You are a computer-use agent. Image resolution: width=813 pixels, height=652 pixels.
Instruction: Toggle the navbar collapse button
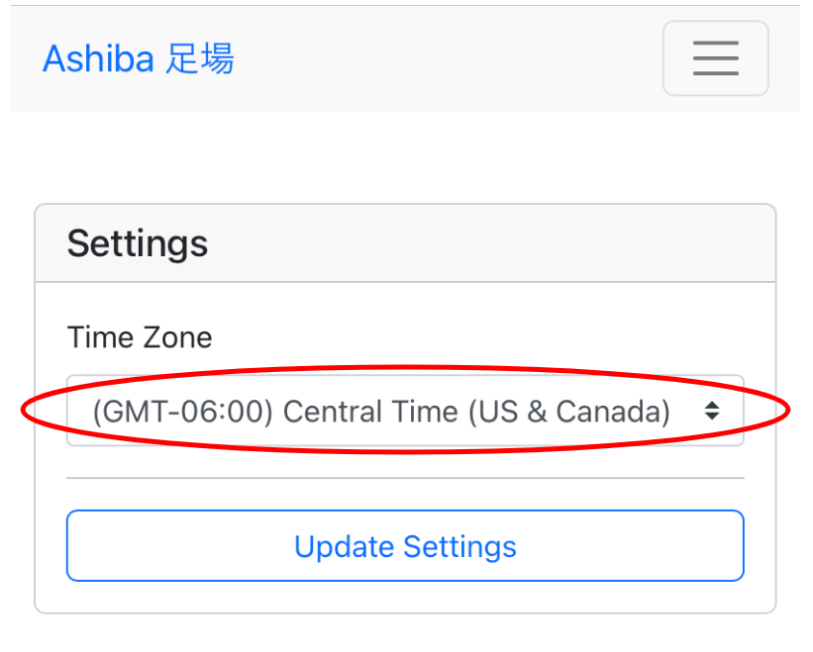(715, 58)
